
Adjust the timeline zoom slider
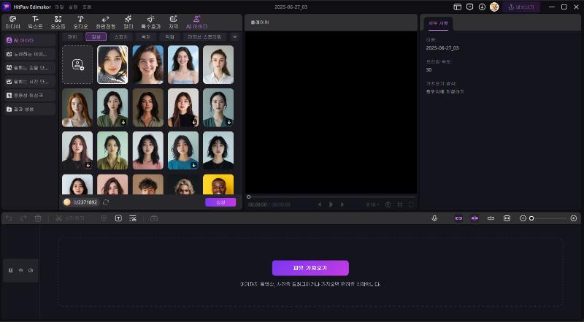[x=531, y=218]
